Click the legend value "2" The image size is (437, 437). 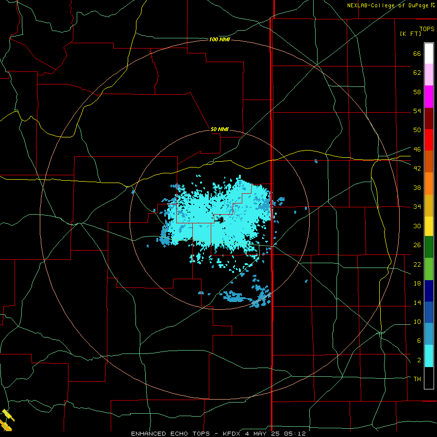[x=419, y=360]
